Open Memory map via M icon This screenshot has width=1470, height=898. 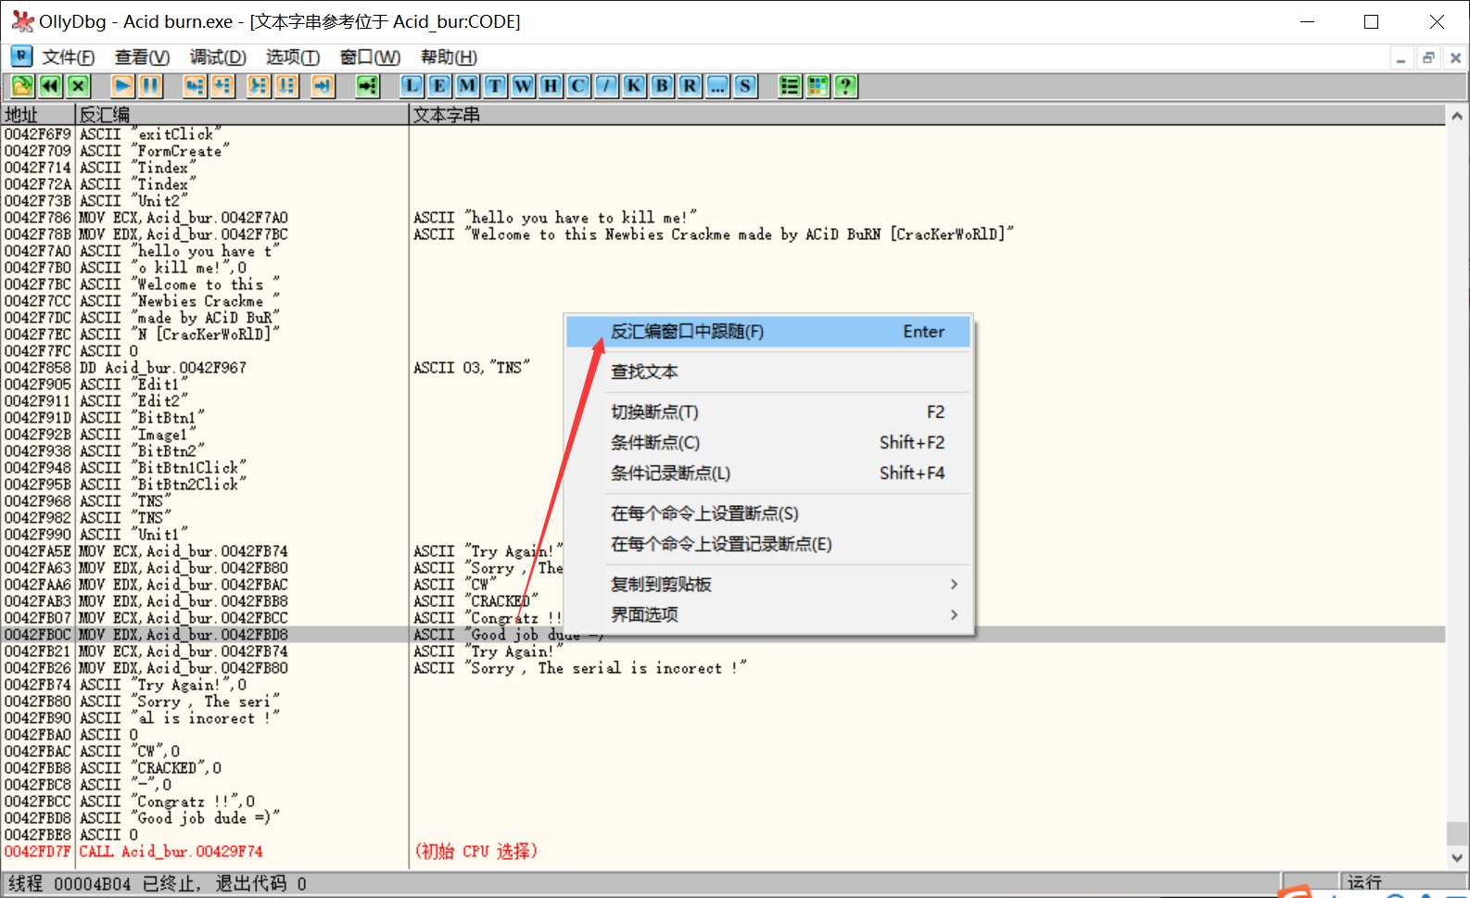(x=467, y=86)
